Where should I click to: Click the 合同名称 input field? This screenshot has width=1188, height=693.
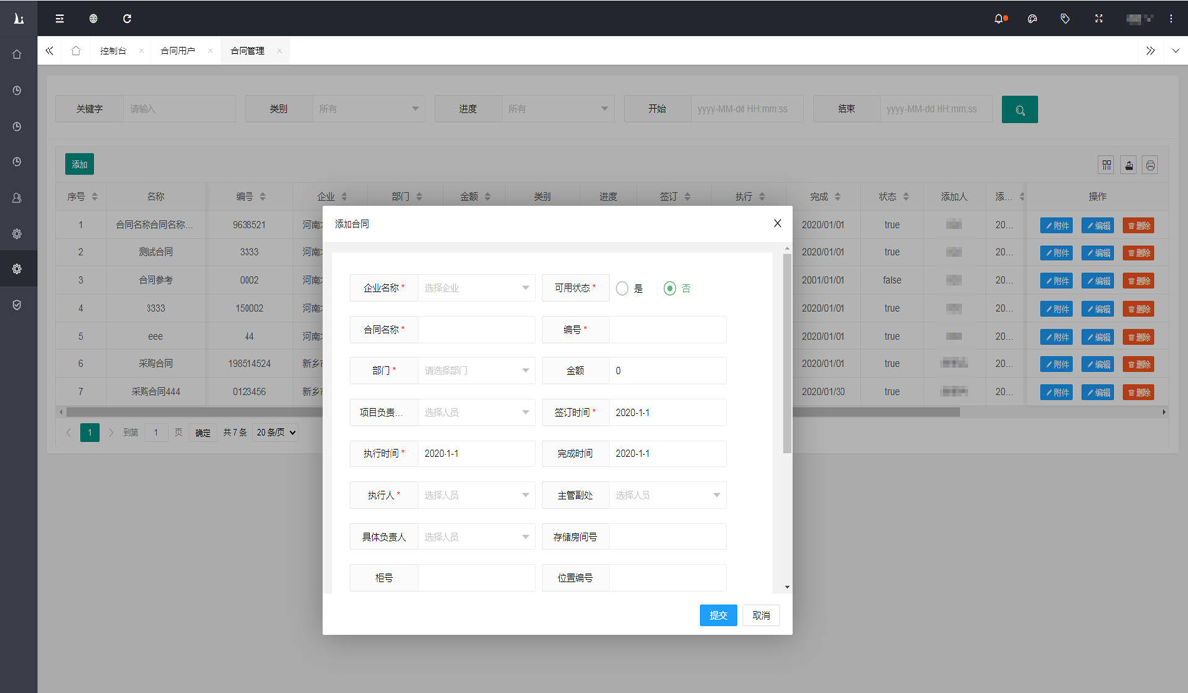(x=475, y=330)
